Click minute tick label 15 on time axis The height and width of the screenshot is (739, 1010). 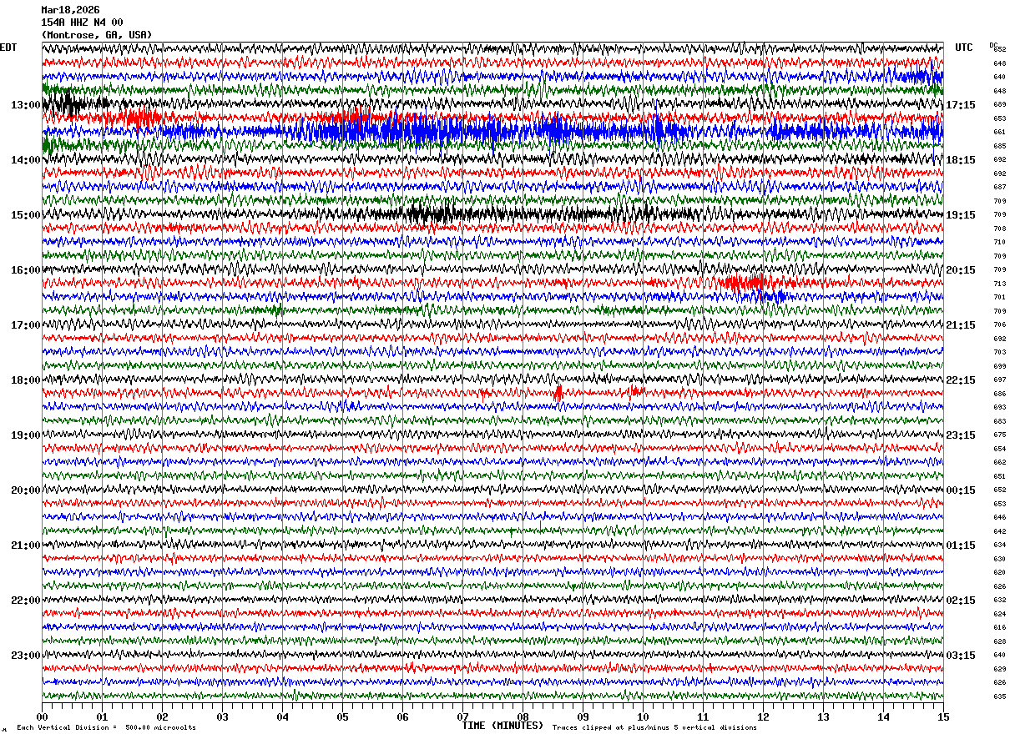(x=943, y=716)
